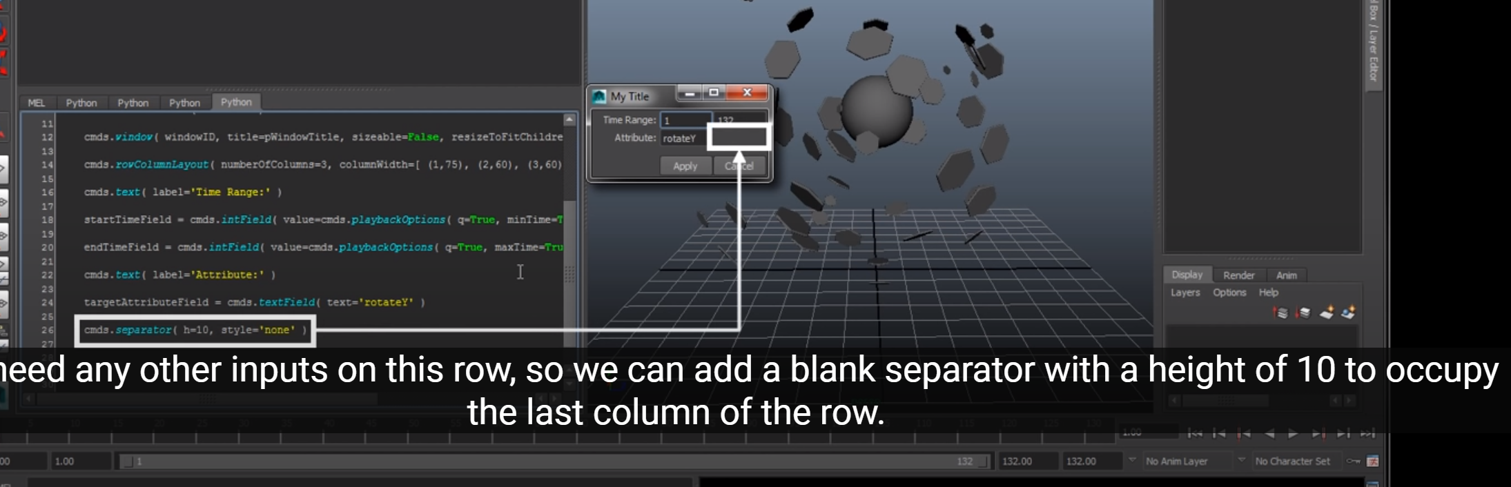Select the highlighted active Python tab

click(236, 102)
